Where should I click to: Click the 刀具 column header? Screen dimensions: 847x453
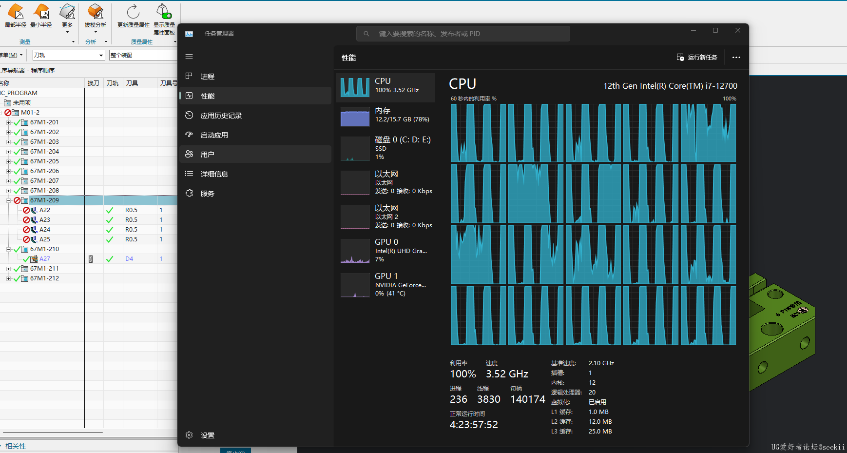pos(140,83)
